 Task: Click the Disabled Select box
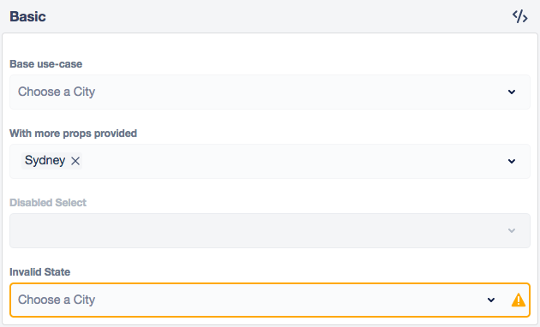[x=270, y=230]
